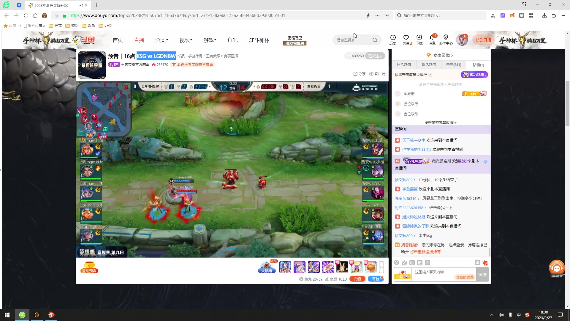Open 消息 messages bell icon

pos(432,40)
